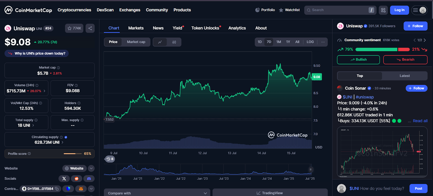This screenshot has width=433, height=196.
Task: Open 'Why is UNI's price down today?'
Action: [37, 53]
